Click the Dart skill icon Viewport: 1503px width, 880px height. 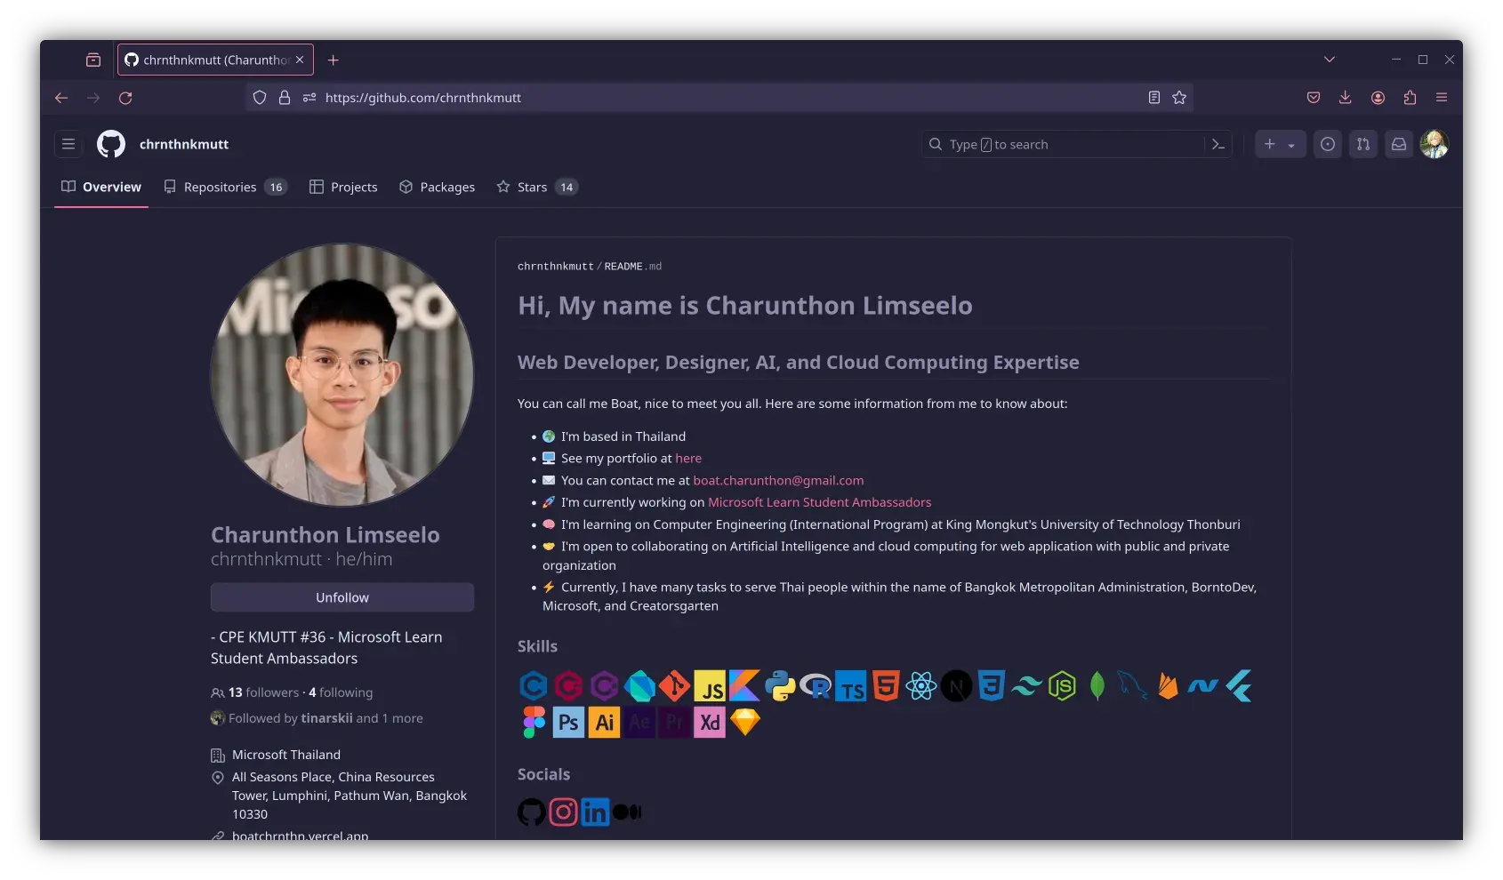639,686
